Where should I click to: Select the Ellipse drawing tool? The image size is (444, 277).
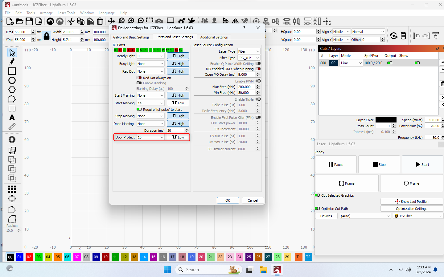tap(12, 80)
